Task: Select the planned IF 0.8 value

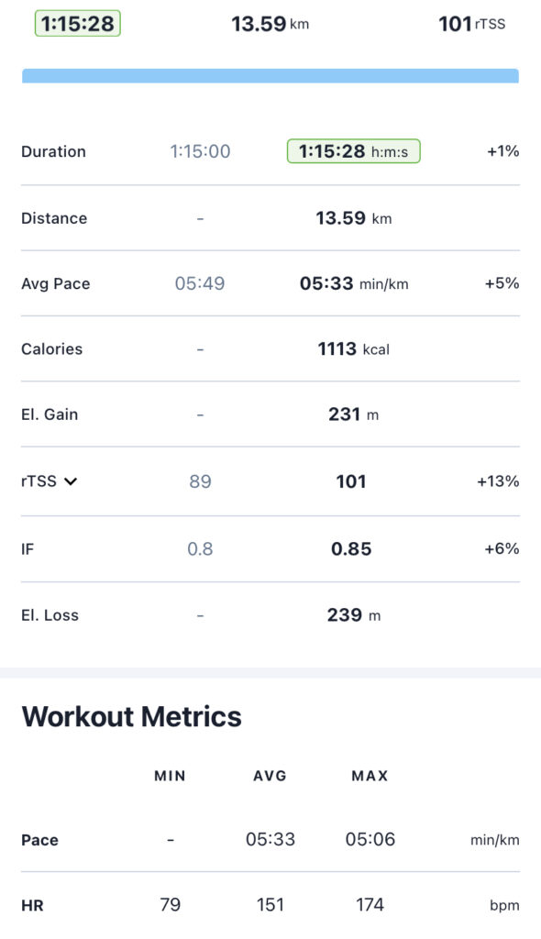Action: tap(200, 549)
